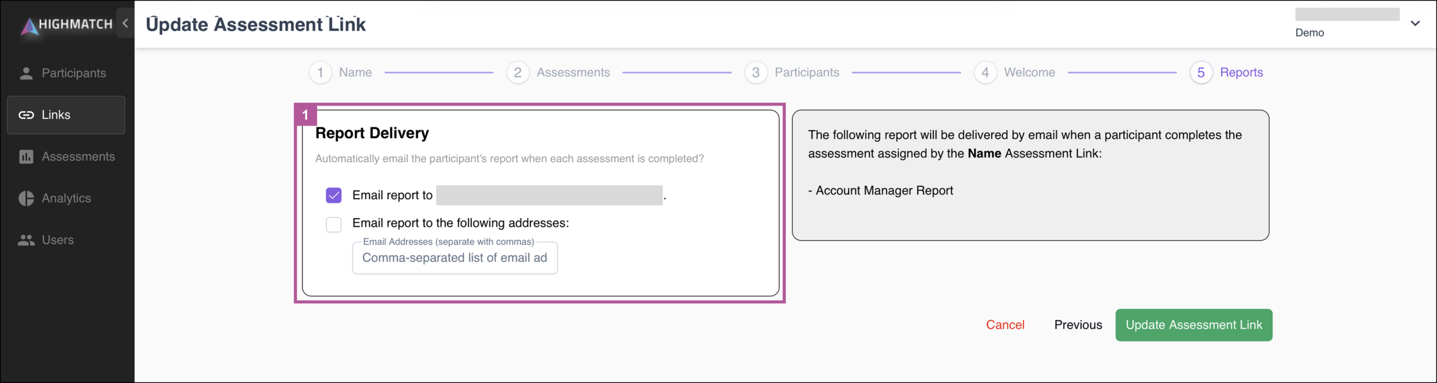
Task: Go to the Analytics section
Action: [x=66, y=198]
